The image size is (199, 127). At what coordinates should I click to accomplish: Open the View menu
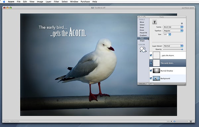tap(32, 2)
